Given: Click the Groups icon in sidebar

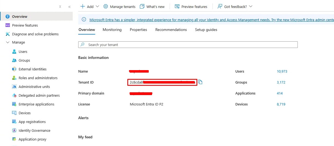Looking at the screenshot, I should click(x=14, y=61).
